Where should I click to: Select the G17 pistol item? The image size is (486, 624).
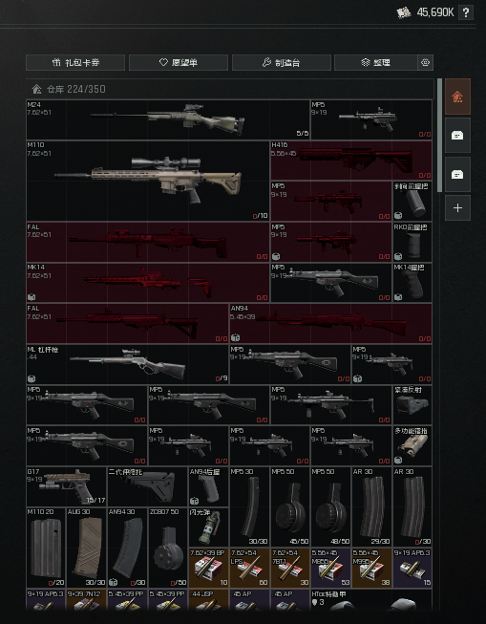click(x=67, y=486)
